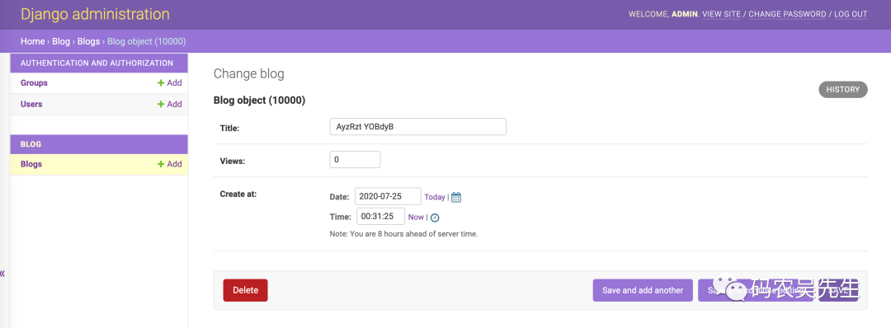Open the clock time picker icon

click(435, 218)
